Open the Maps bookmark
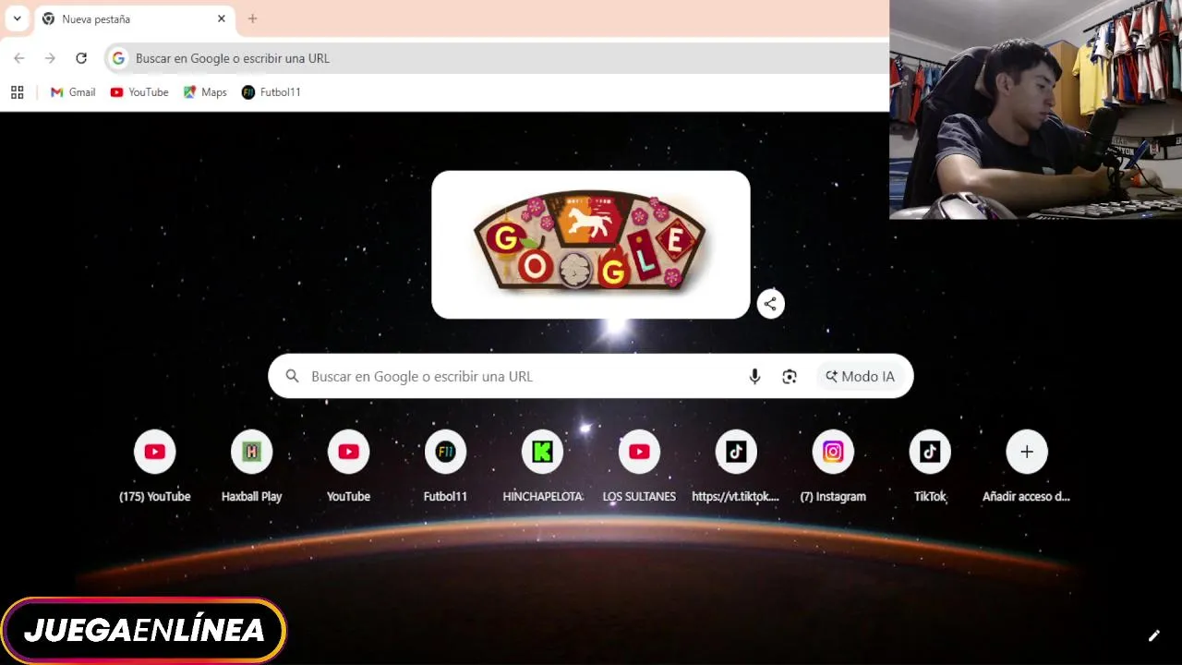 (205, 92)
